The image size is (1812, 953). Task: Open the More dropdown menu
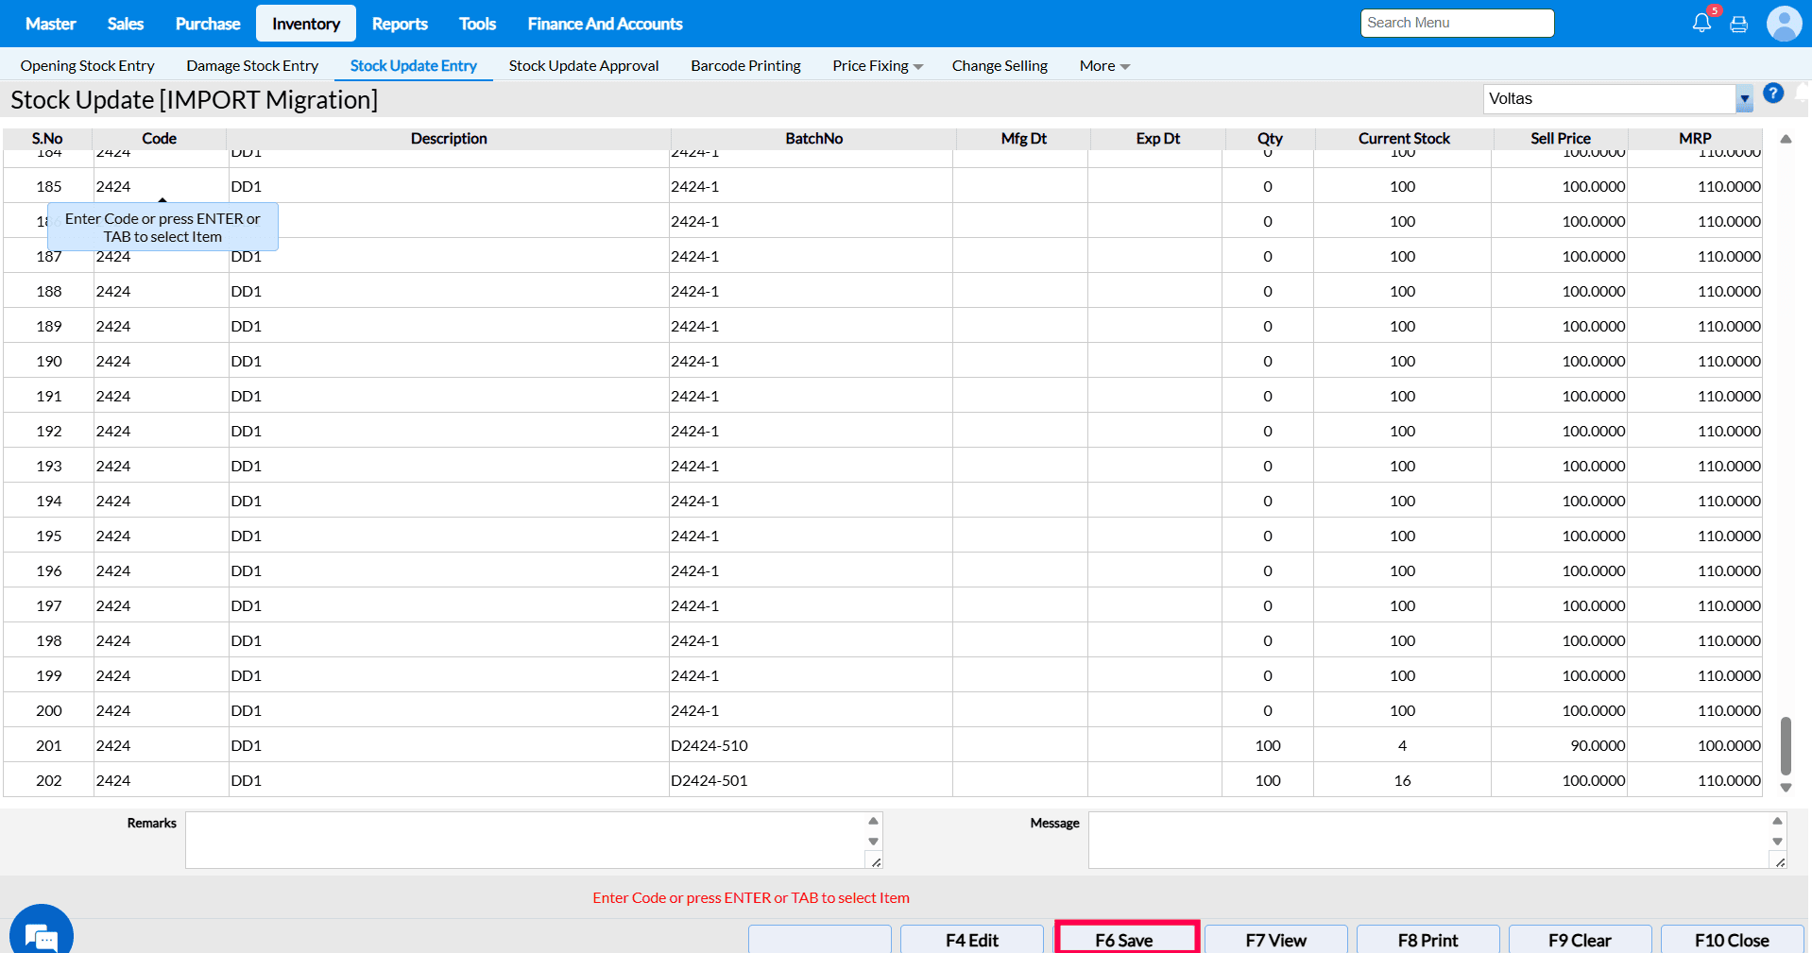point(1103,66)
